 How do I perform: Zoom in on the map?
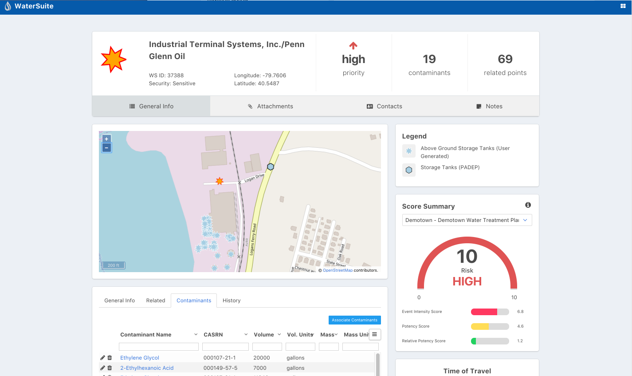tap(106, 139)
